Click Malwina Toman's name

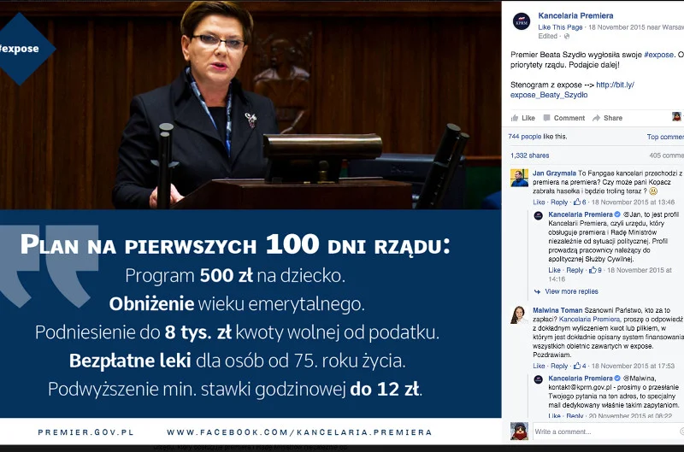[x=557, y=310]
